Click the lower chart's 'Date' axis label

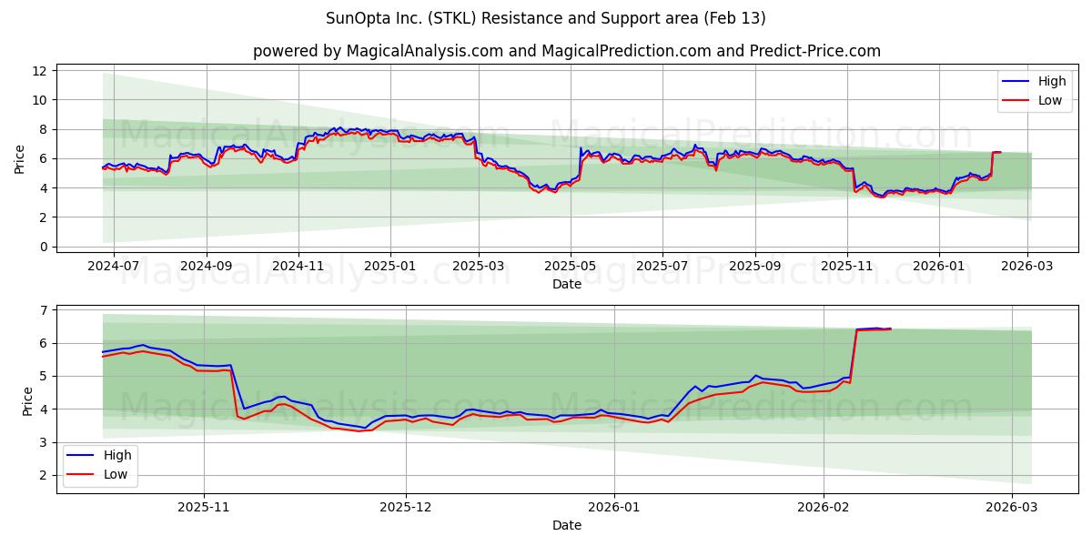coord(567,525)
